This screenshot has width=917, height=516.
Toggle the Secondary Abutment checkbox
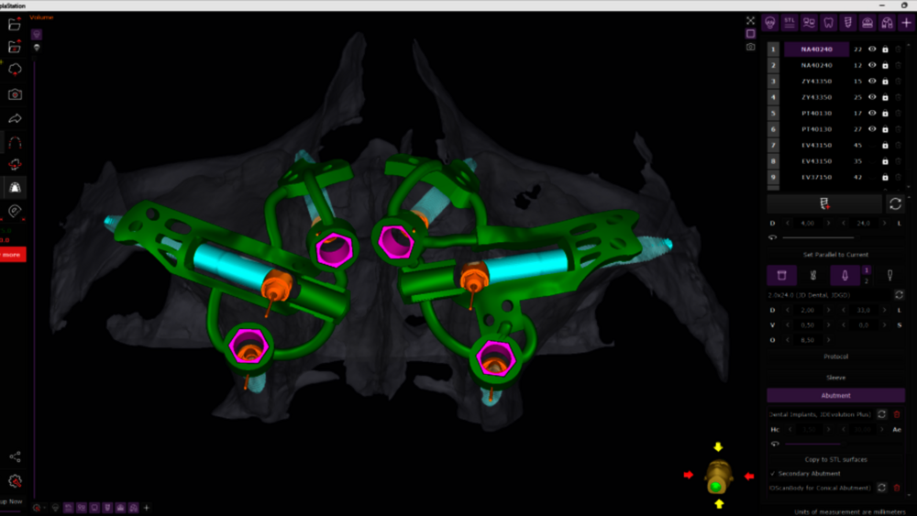tap(772, 473)
